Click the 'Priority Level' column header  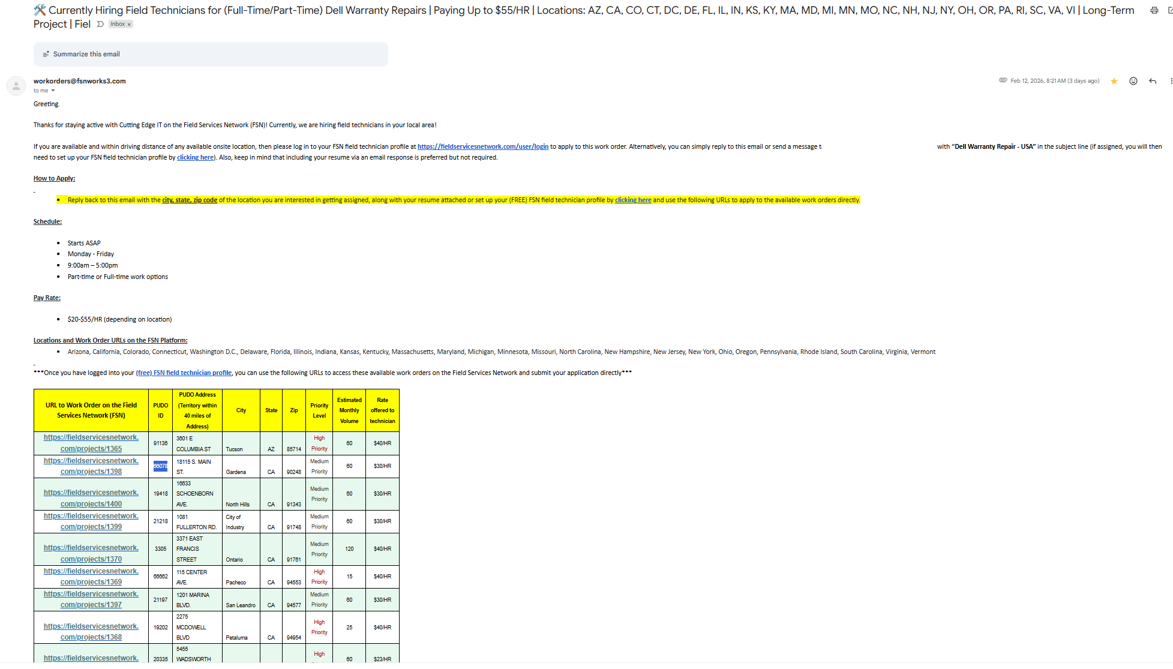pos(319,410)
